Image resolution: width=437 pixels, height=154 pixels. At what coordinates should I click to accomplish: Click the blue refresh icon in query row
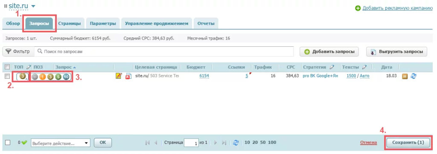click(x=414, y=76)
